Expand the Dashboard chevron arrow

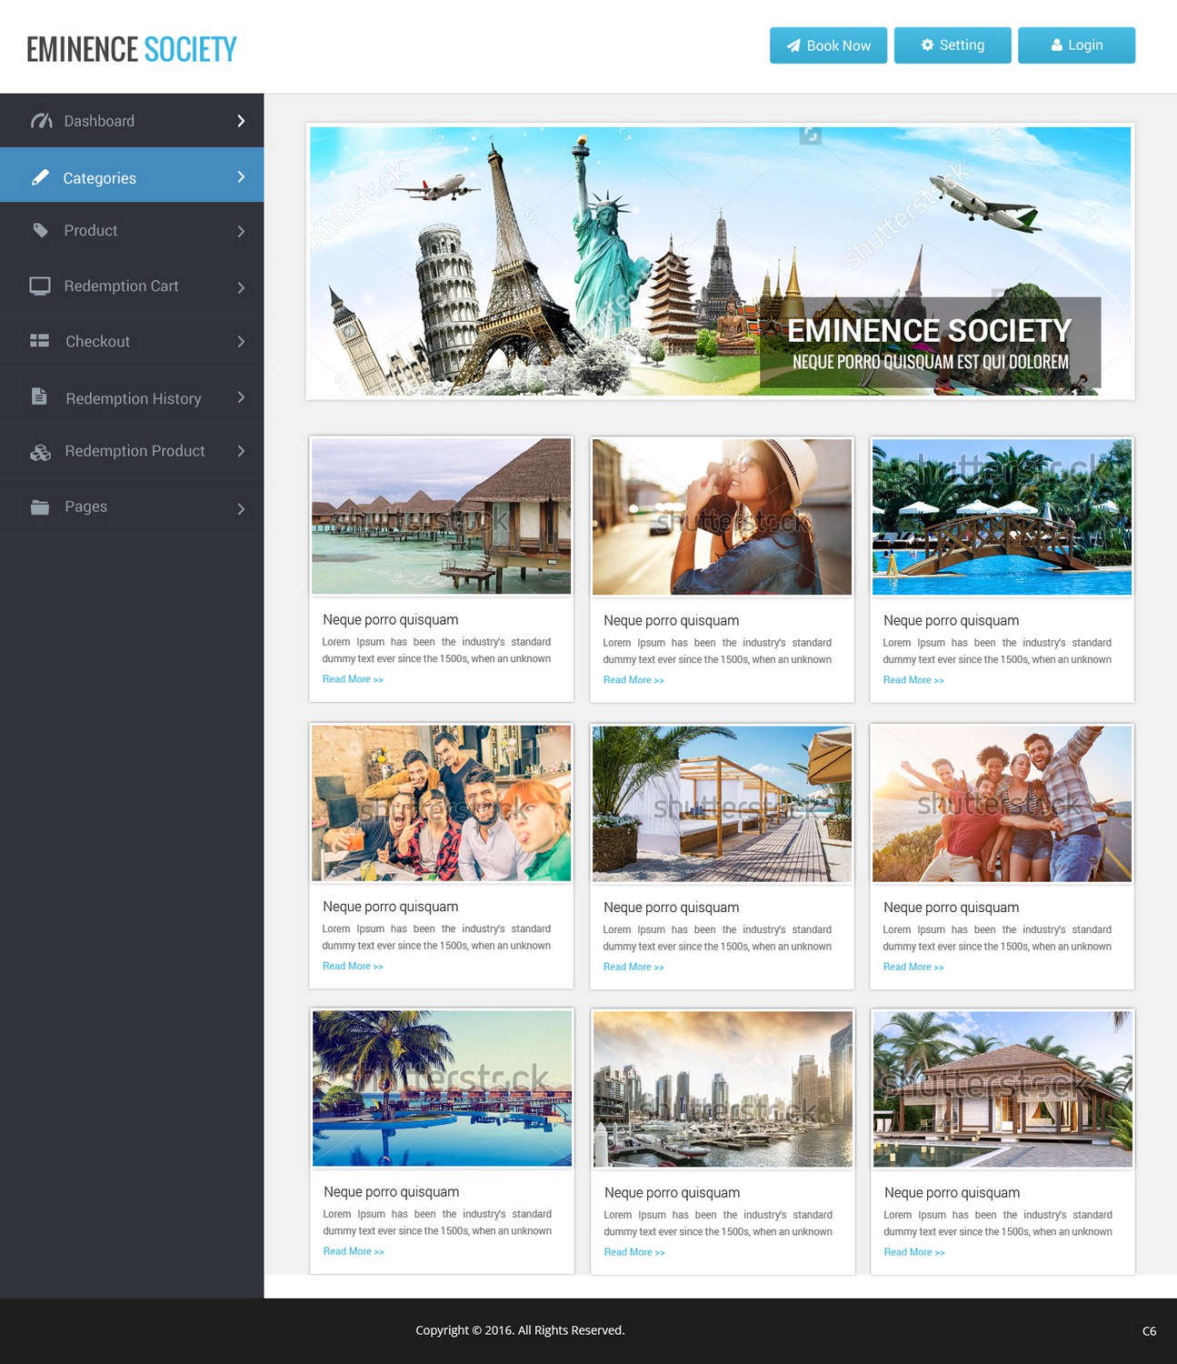tap(241, 121)
